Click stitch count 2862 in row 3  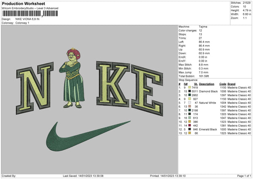click(194, 95)
